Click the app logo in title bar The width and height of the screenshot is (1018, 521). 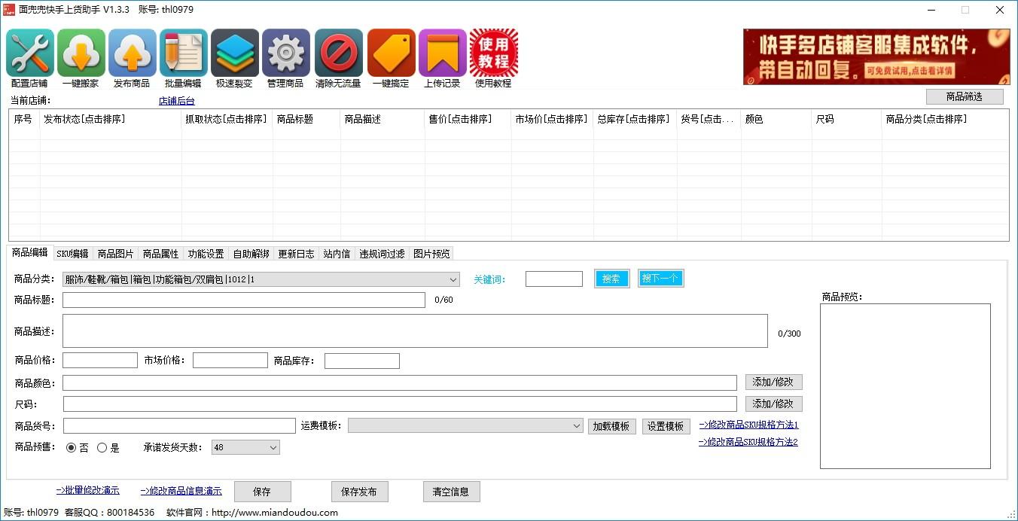pos(9,10)
